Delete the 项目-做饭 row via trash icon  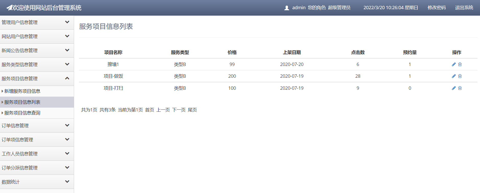click(460, 76)
